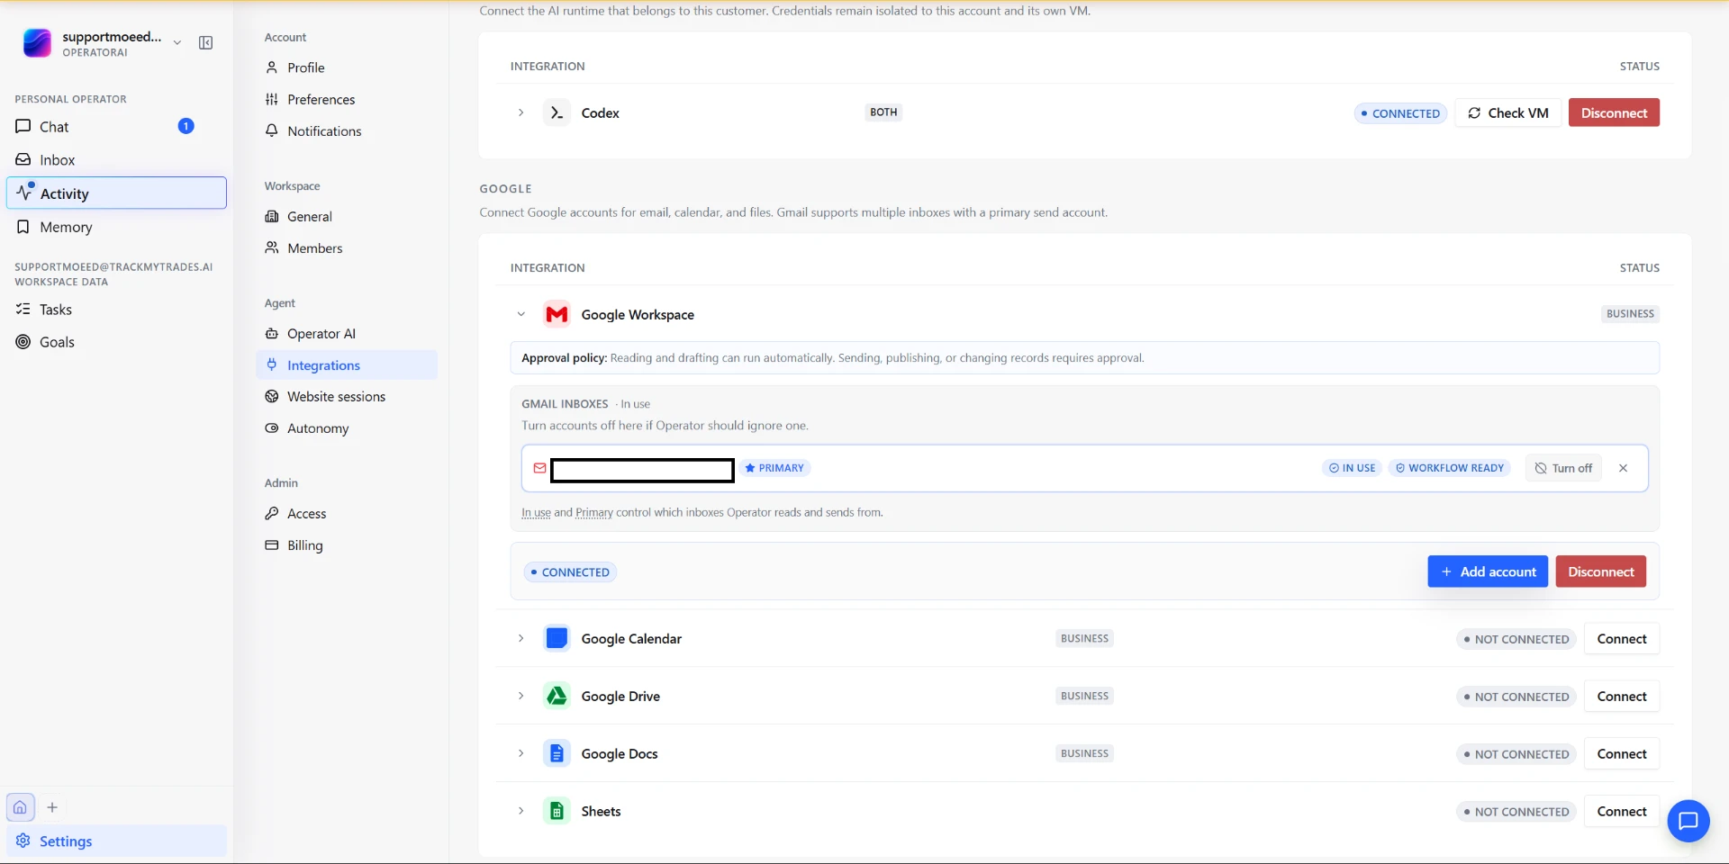Image resolution: width=1729 pixels, height=864 pixels.
Task: Connect Sheets integration
Action: [1621, 812]
